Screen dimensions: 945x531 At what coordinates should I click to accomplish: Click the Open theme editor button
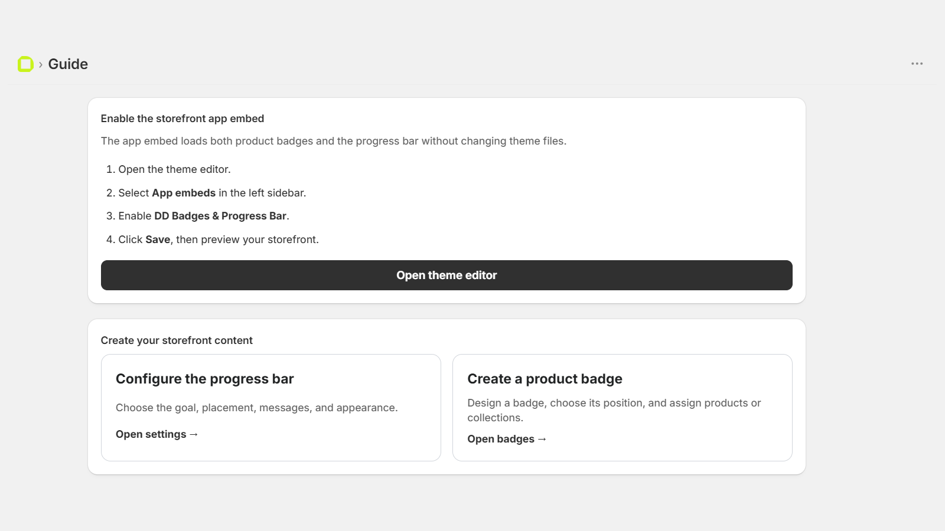pos(447,275)
